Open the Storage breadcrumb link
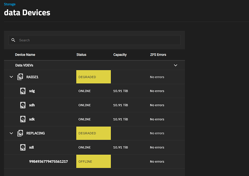249x176 pixels. (10, 4)
